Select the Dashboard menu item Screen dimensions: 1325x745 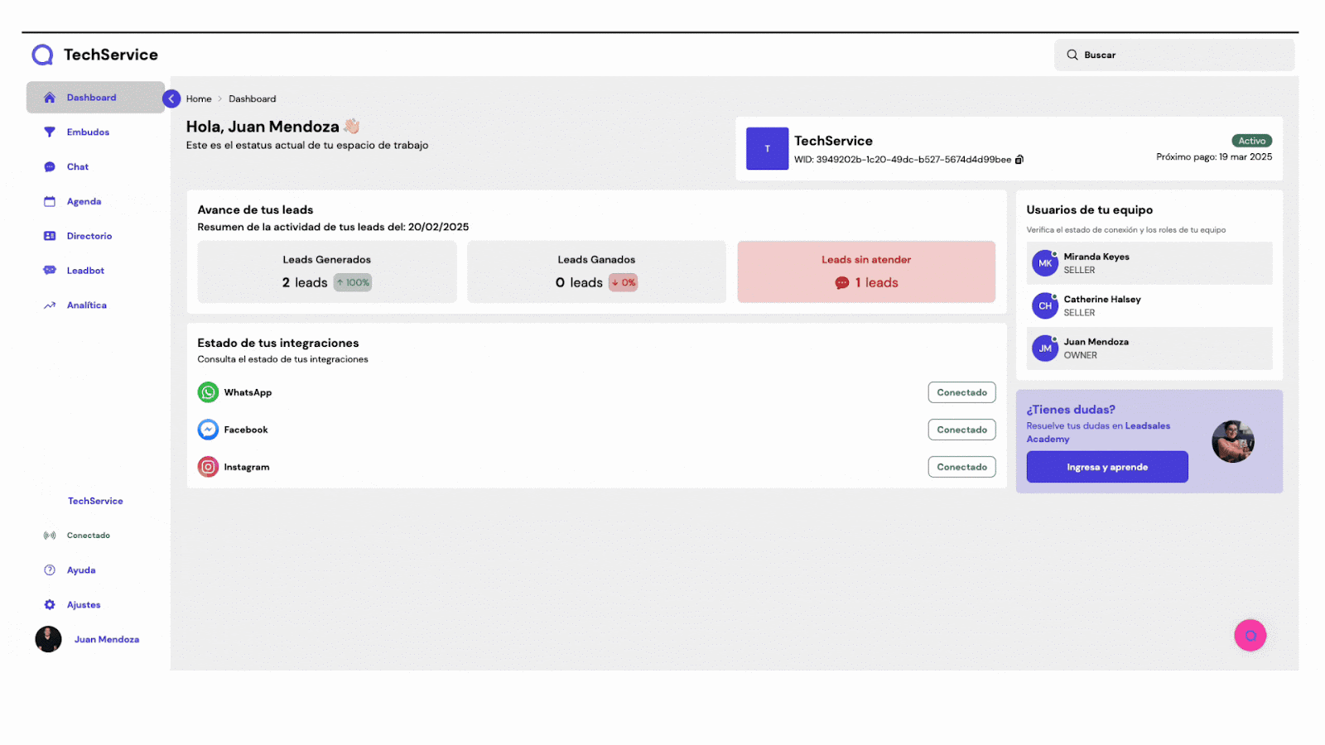click(91, 98)
